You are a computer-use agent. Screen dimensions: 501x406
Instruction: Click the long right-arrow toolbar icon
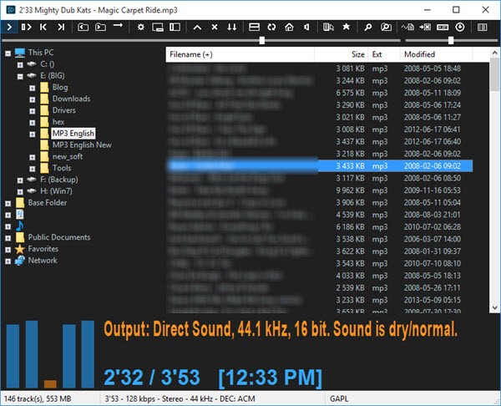click(x=118, y=26)
